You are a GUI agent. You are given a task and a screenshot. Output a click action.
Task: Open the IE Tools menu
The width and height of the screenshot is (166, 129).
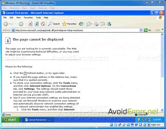pos(38,18)
